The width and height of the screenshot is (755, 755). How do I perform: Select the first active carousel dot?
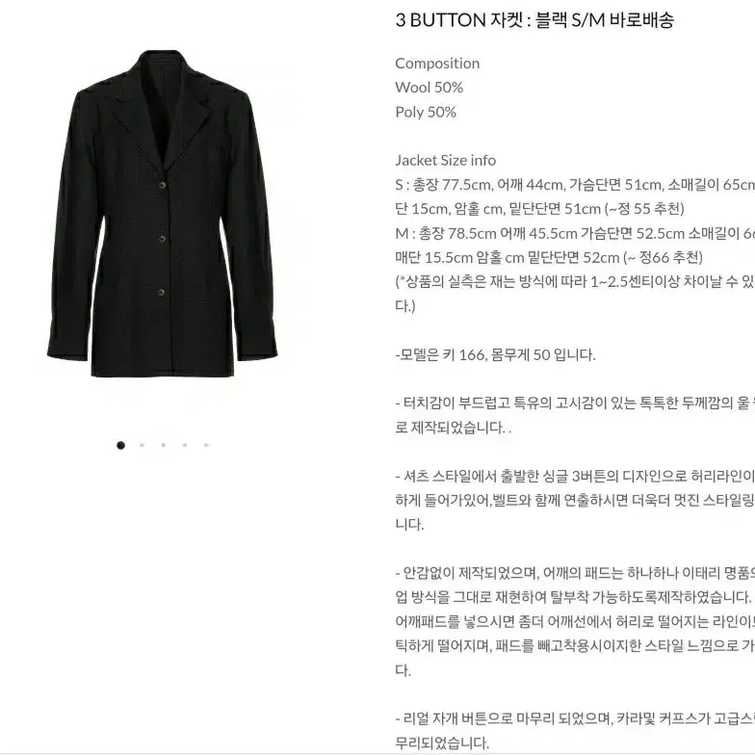(x=121, y=445)
